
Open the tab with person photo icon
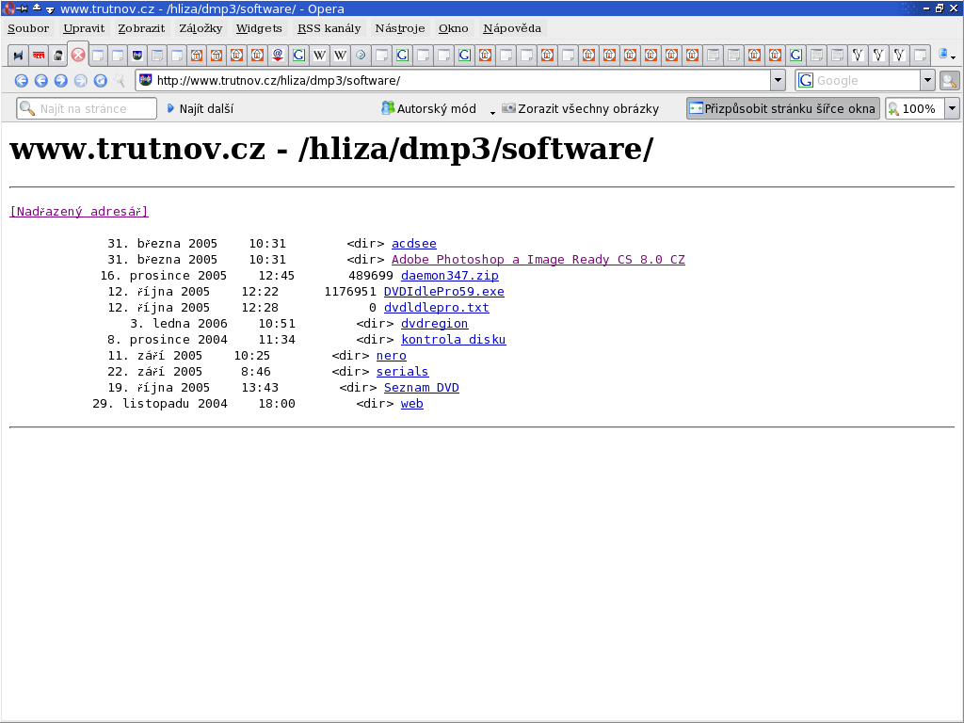point(57,56)
